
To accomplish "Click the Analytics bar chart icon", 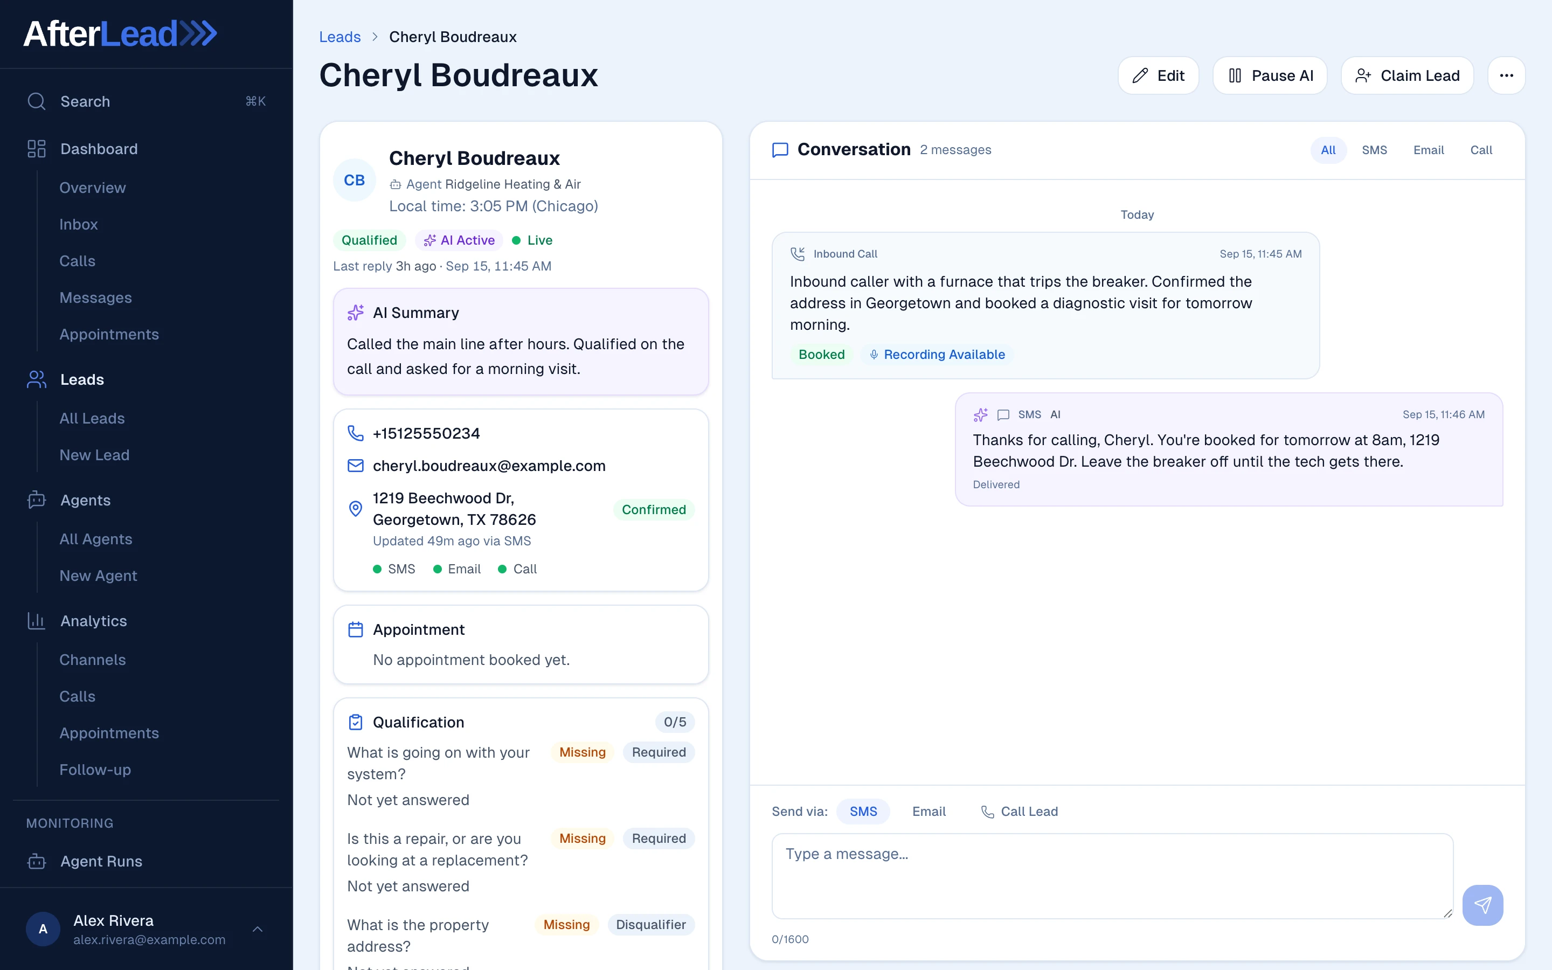I will 37,620.
